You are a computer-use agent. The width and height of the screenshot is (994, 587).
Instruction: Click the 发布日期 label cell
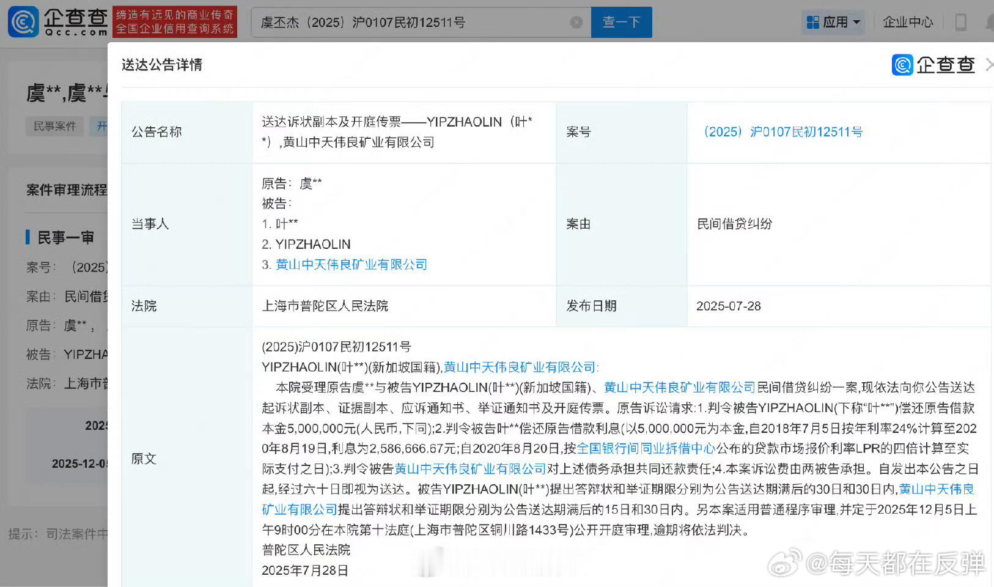(622, 306)
